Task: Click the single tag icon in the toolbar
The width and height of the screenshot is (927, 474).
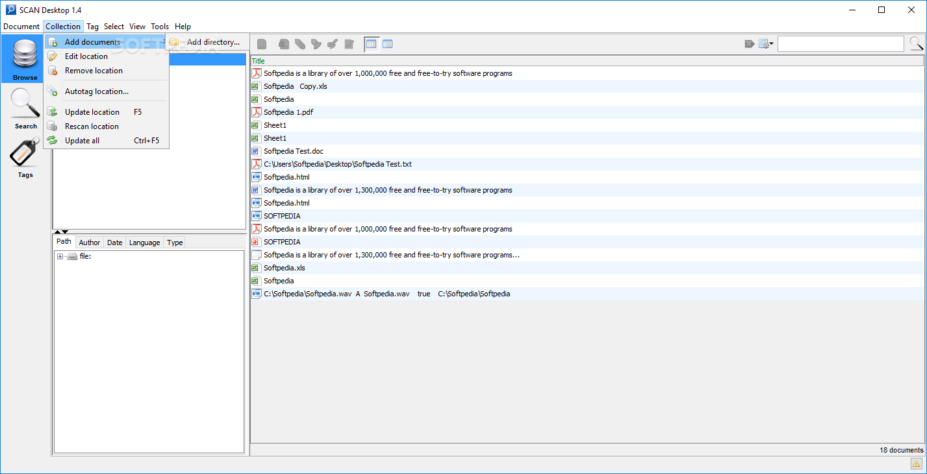Action: [x=299, y=44]
